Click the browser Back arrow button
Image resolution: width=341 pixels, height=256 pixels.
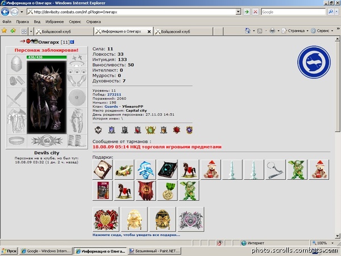(5, 12)
